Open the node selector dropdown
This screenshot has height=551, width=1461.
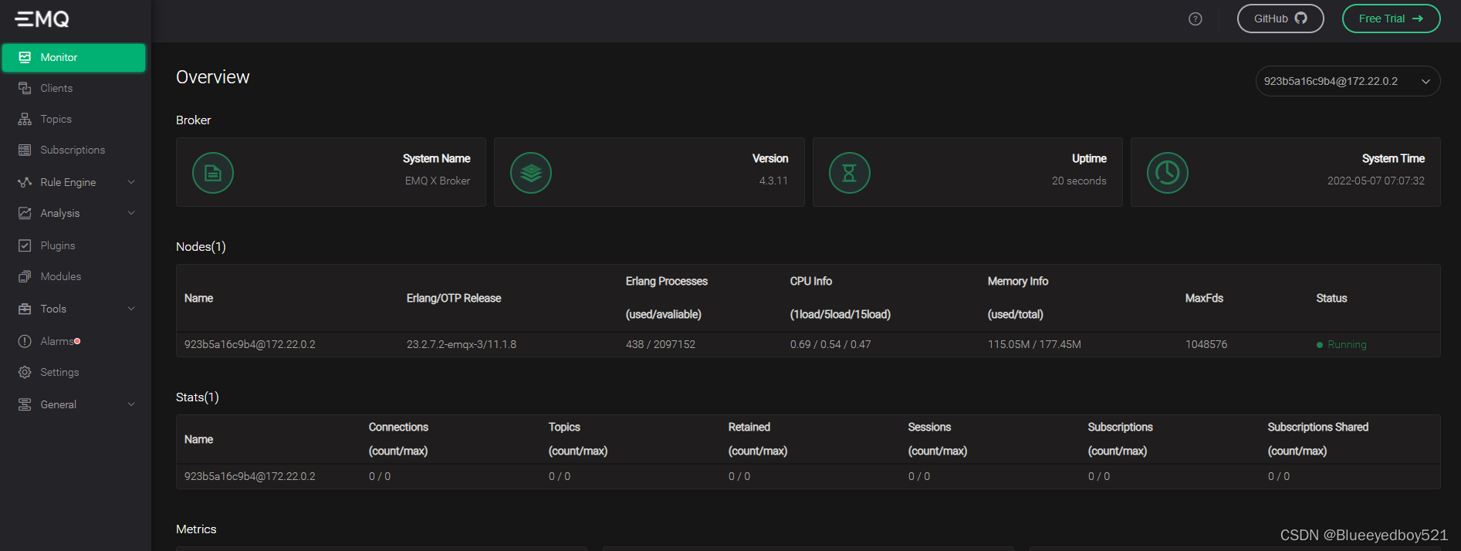coord(1348,81)
